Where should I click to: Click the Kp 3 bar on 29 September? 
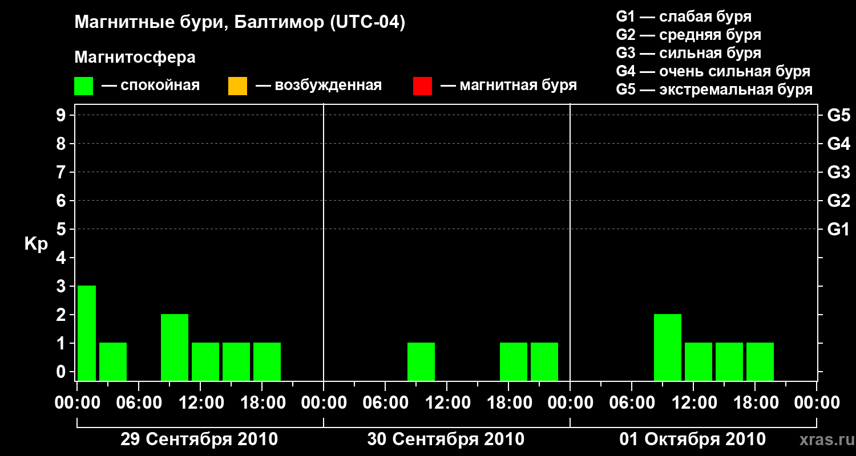click(87, 333)
